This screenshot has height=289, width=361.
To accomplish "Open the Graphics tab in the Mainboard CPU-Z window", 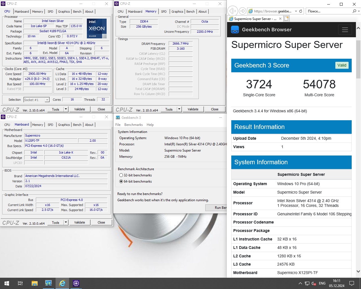I will pos(64,125).
